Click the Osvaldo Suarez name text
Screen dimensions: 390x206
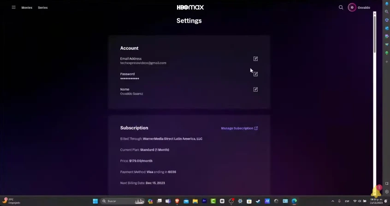coord(131,94)
